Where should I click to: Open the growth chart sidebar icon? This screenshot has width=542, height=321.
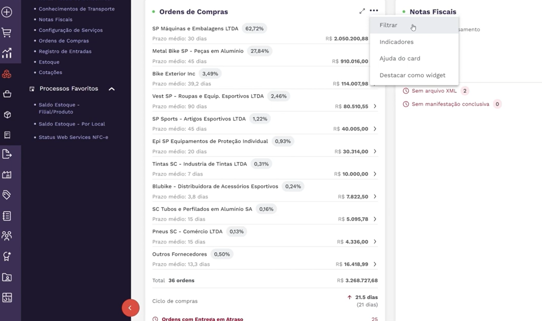[7, 53]
